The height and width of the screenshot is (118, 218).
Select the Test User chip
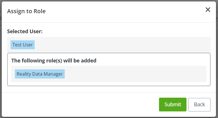23,45
